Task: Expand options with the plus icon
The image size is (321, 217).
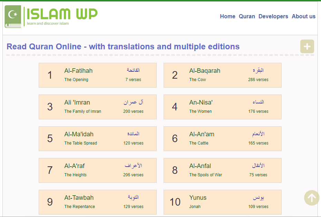Action: pyautogui.click(x=307, y=47)
